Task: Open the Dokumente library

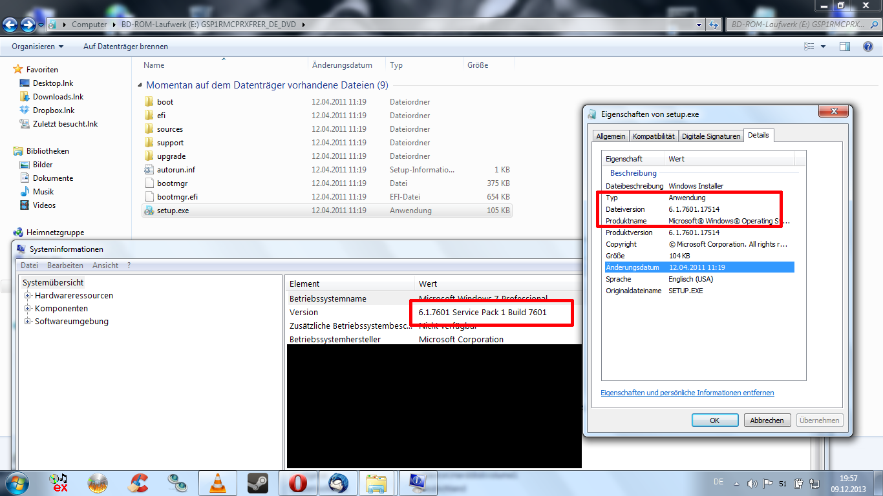Action: [53, 178]
